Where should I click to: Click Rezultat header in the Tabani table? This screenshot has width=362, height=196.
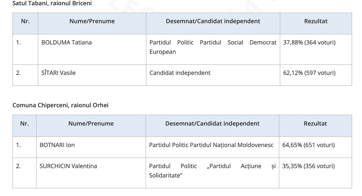[x=316, y=21]
